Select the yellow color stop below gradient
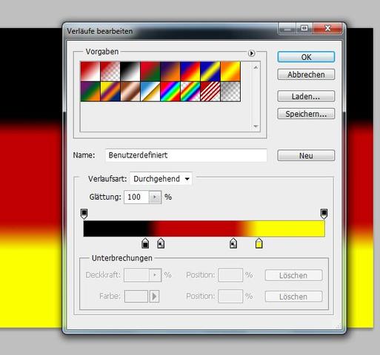The width and height of the screenshot is (380, 355). (x=259, y=243)
